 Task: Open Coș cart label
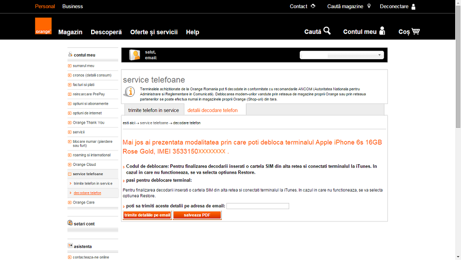(x=404, y=32)
